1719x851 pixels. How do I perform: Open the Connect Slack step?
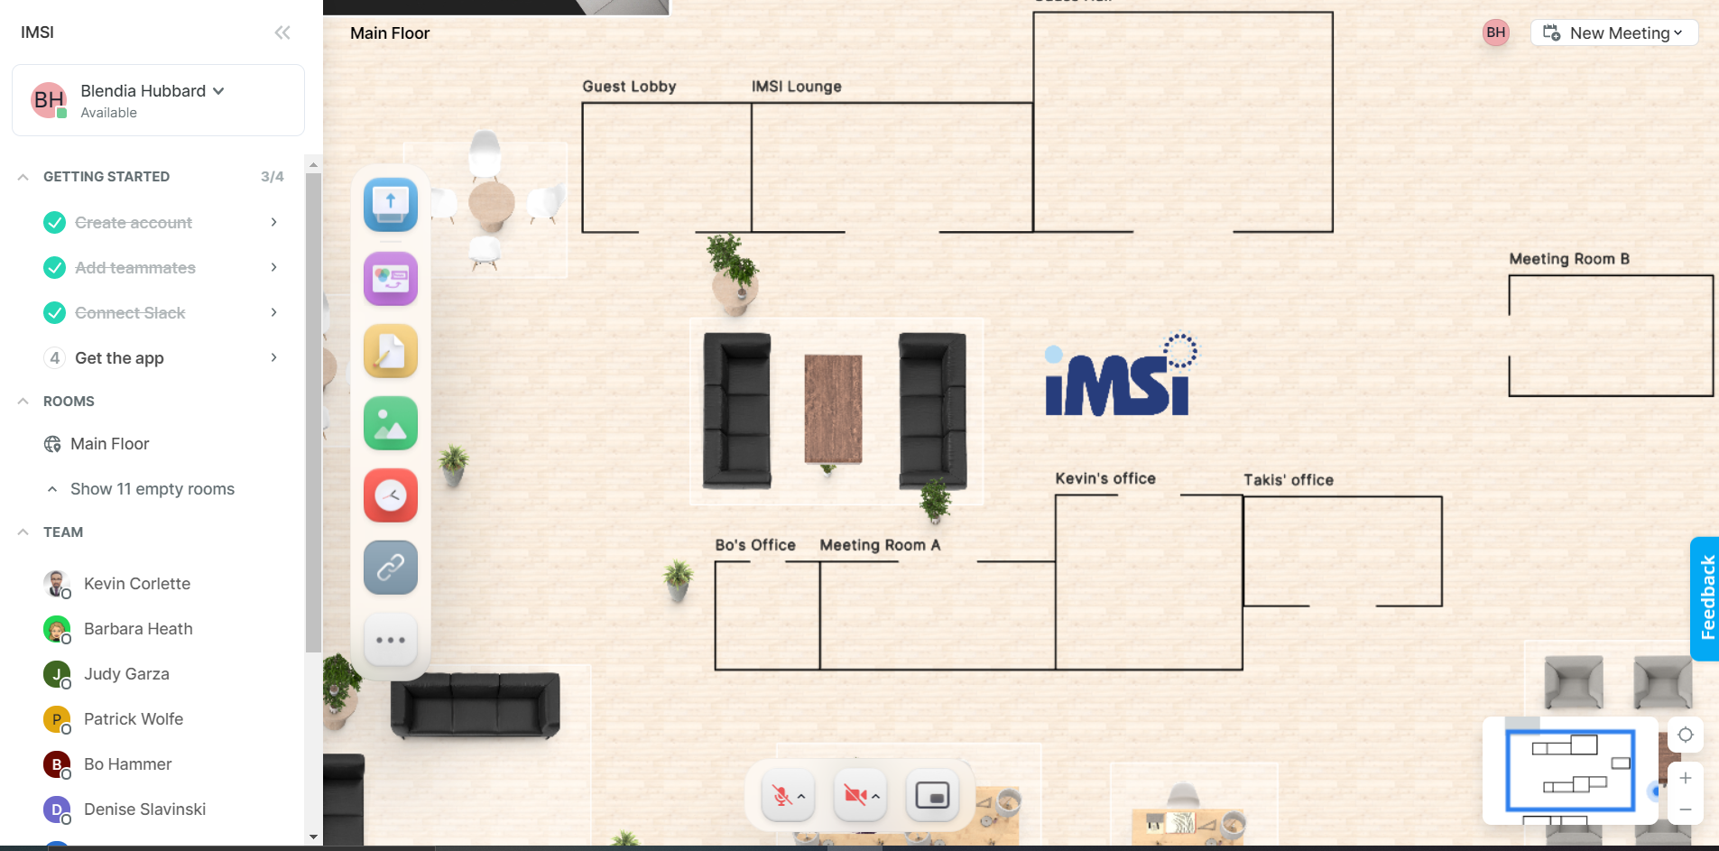(130, 313)
